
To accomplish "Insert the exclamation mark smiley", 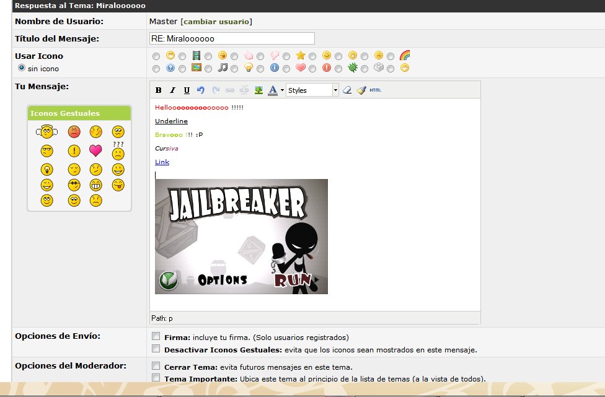I will coord(74,151).
